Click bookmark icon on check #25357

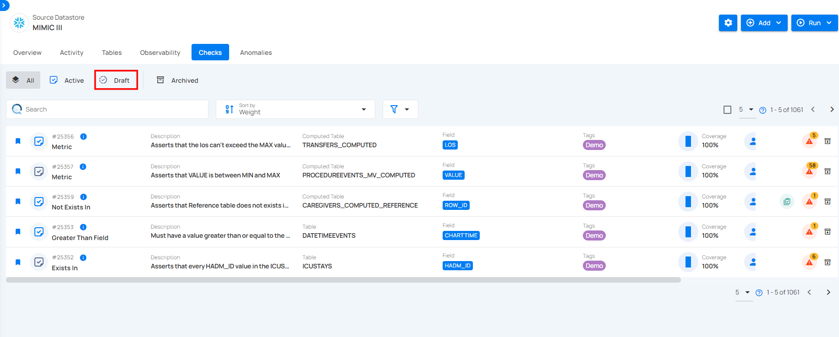click(x=18, y=171)
